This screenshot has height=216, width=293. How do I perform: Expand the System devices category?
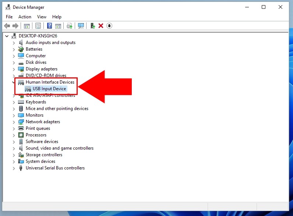(14, 162)
